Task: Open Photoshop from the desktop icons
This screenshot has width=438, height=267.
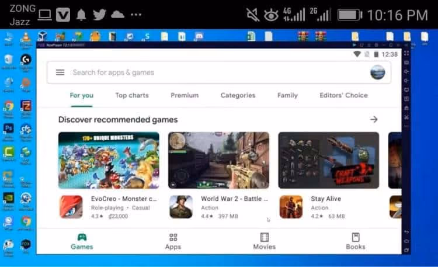Action: tap(9, 129)
